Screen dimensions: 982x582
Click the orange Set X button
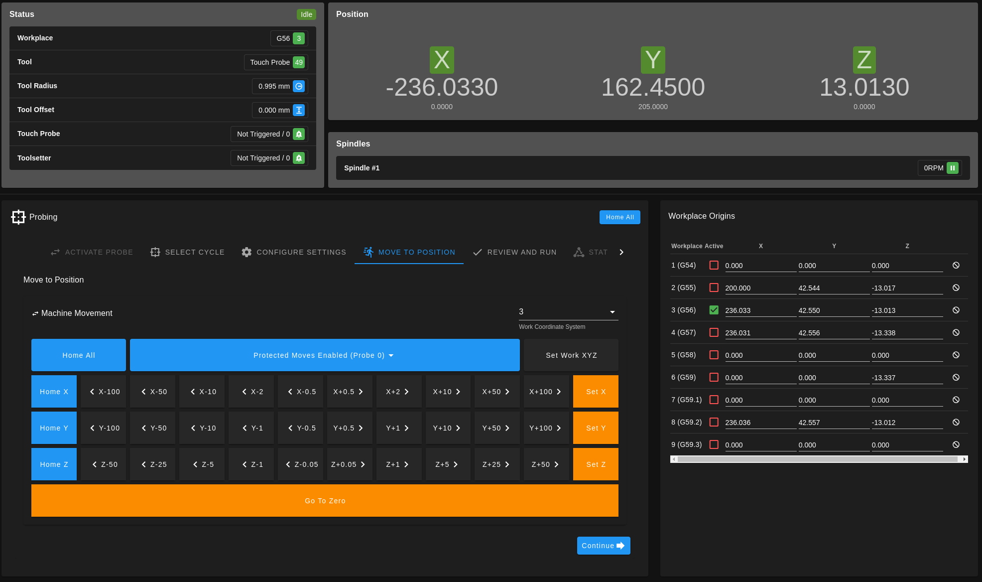[596, 392]
